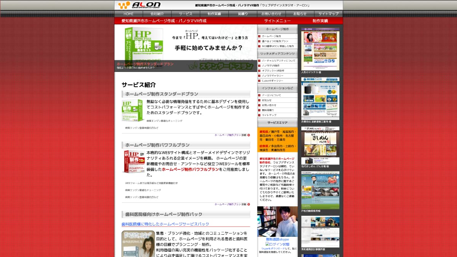Click the red arrow icon beside the first 詳細 link

coord(249,135)
